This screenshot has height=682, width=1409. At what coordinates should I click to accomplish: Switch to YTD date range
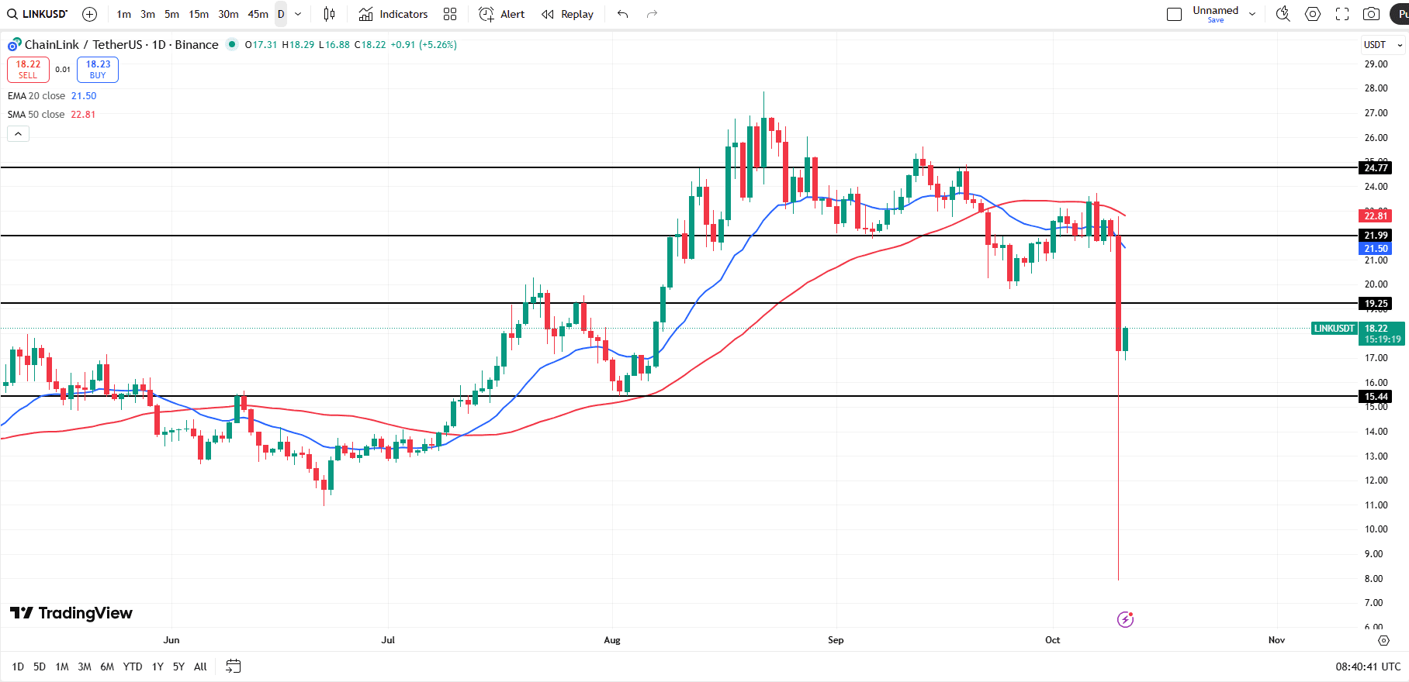(133, 666)
